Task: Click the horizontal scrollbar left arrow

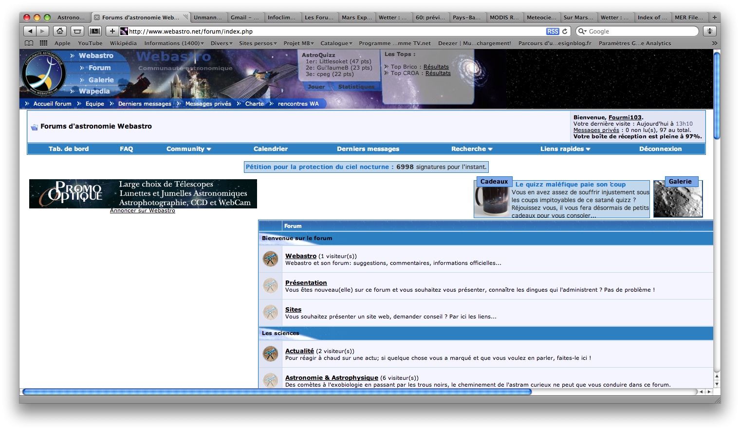Action: tap(701, 392)
